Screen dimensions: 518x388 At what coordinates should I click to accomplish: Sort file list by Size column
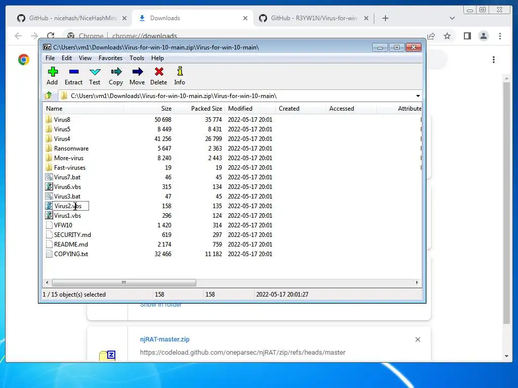tap(149, 109)
